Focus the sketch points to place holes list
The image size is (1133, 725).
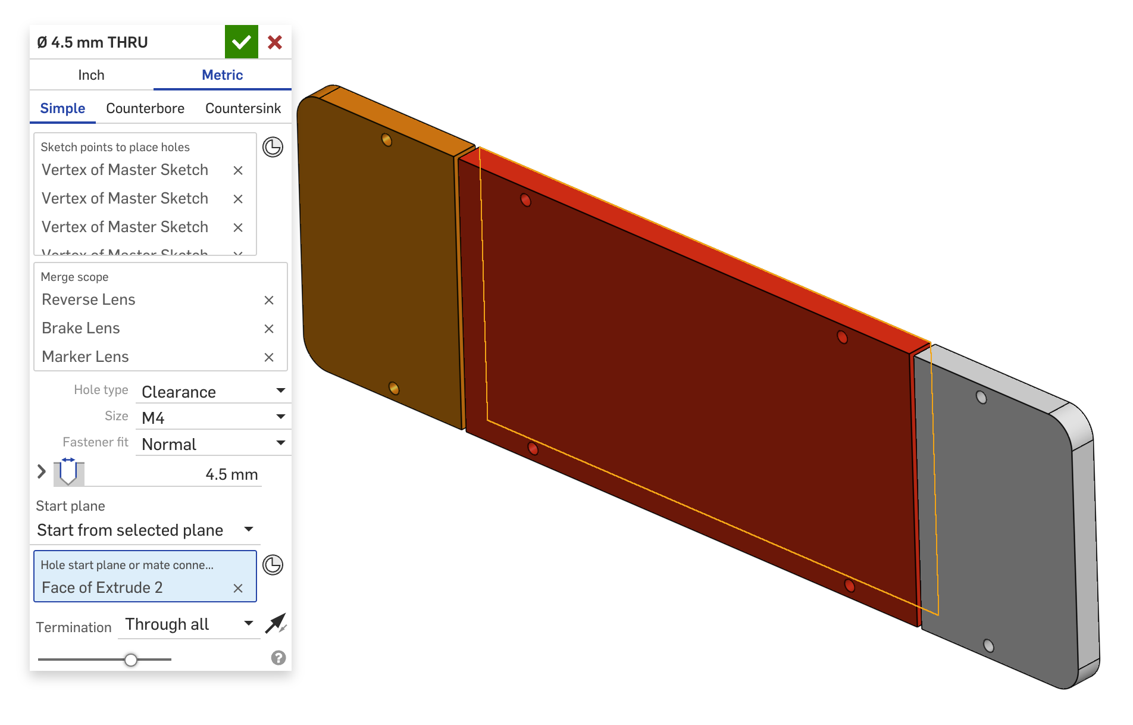pyautogui.click(x=145, y=193)
